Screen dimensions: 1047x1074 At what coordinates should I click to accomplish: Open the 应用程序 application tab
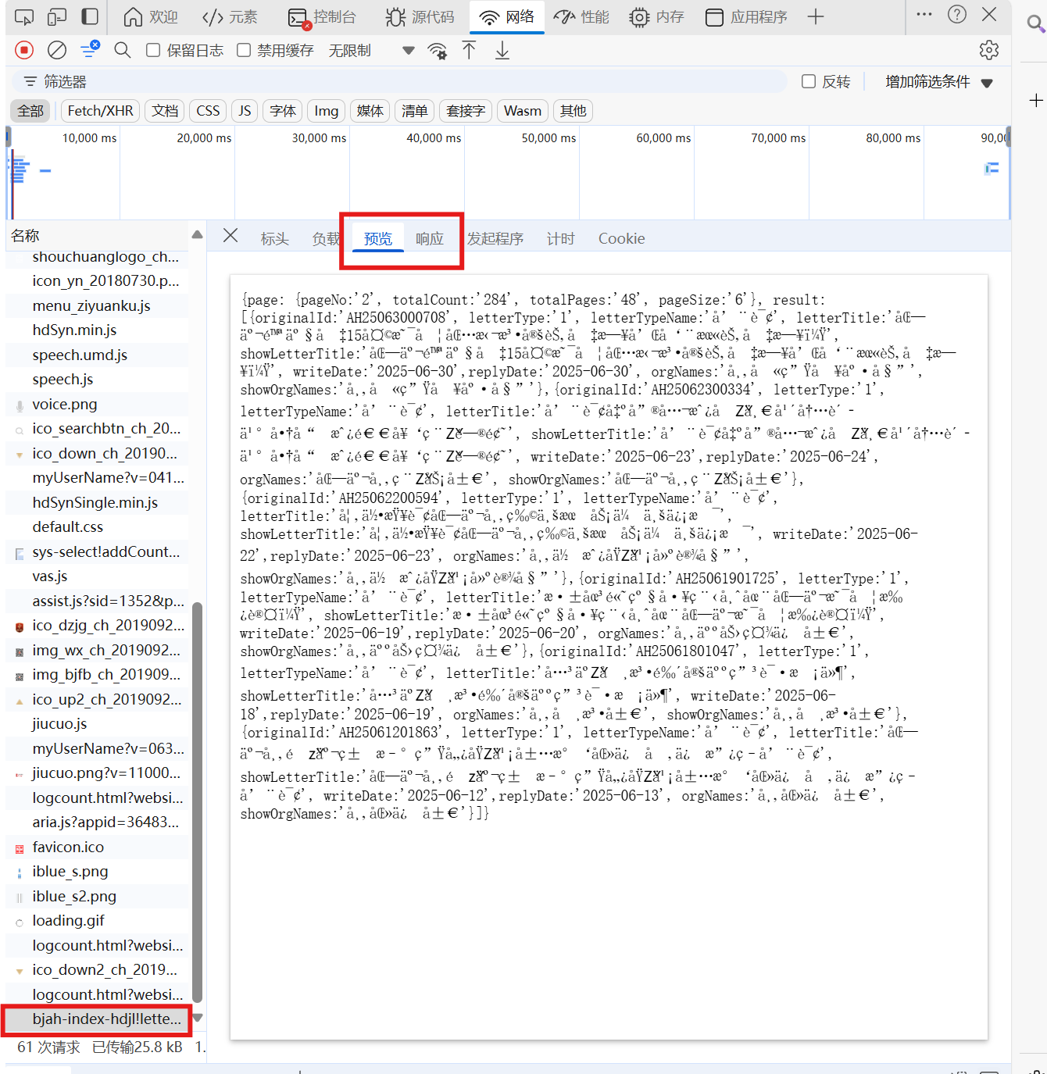point(745,16)
